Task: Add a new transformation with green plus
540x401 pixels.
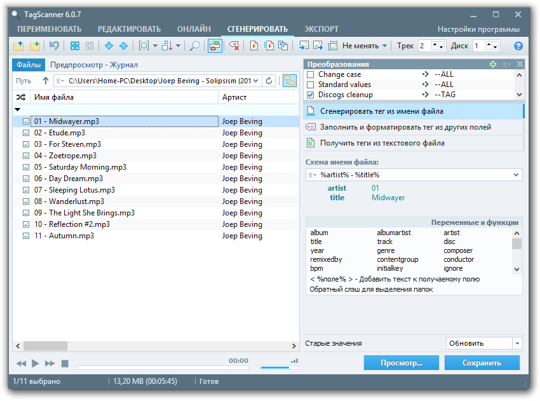Action: pos(493,64)
